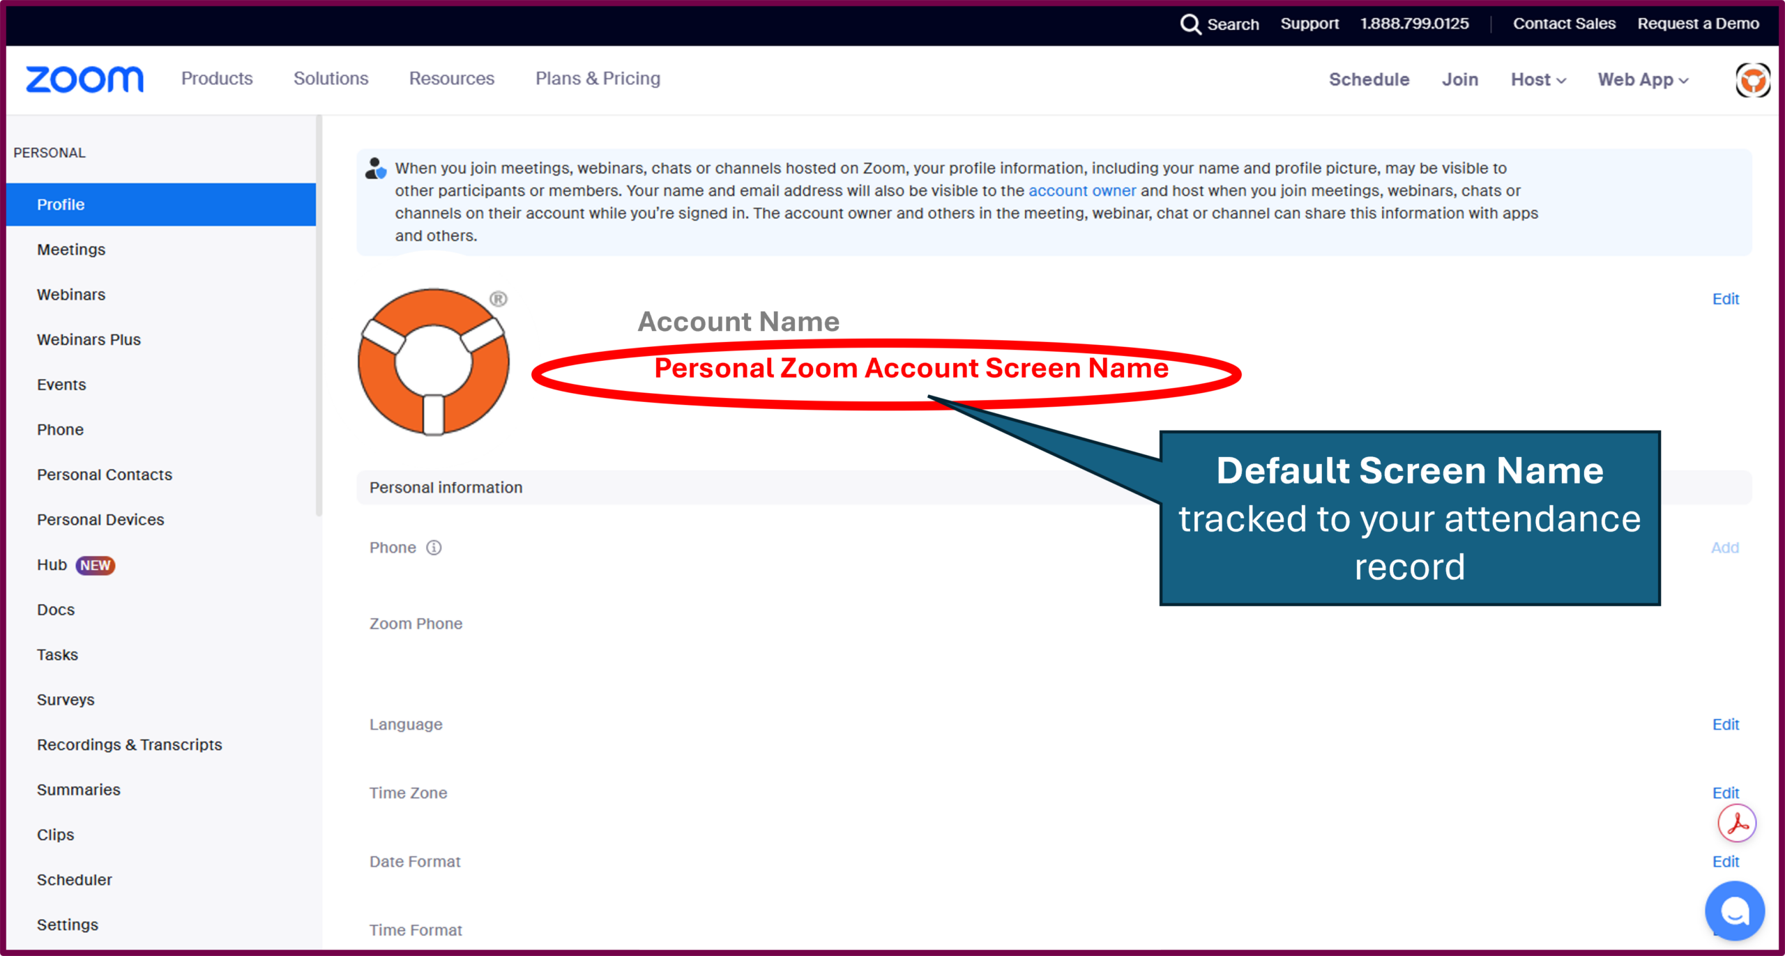Expand the Host dropdown
The image size is (1785, 956).
(x=1537, y=79)
